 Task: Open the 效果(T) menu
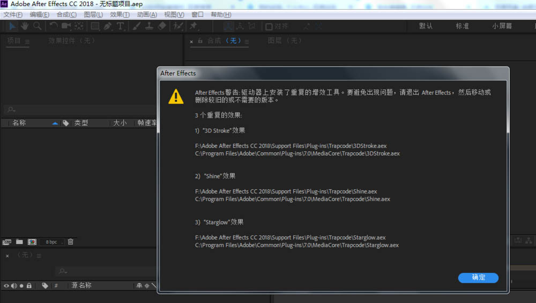120,14
